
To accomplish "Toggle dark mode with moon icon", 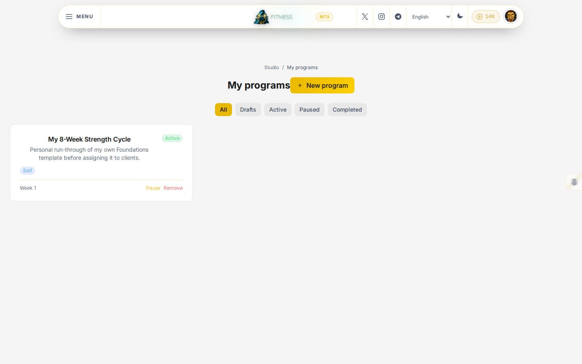I will (460, 16).
